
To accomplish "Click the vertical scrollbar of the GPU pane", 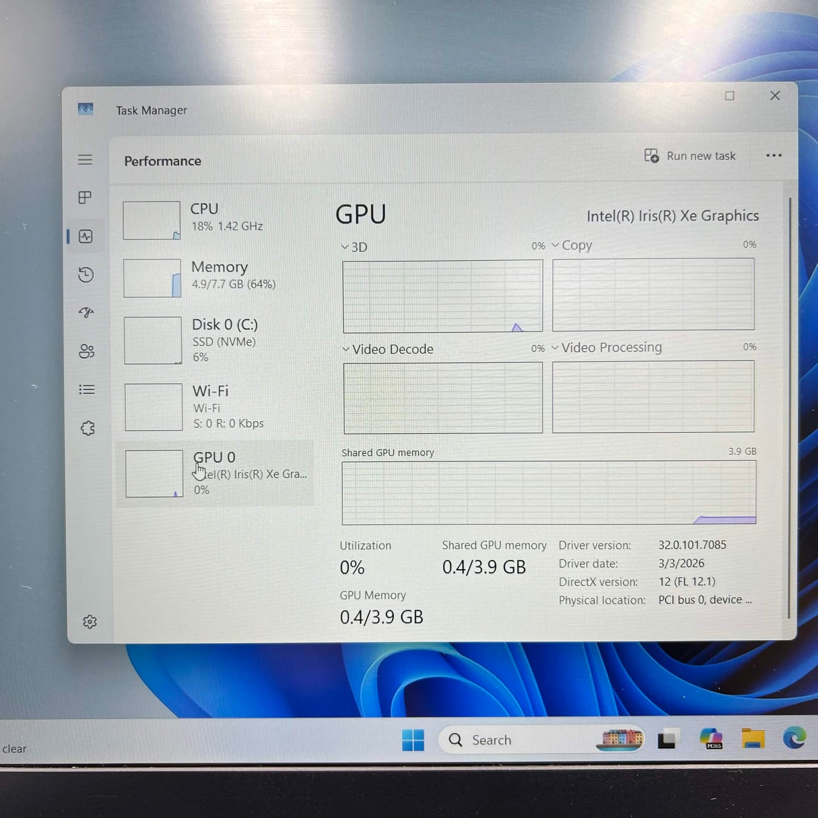I will 789,408.
